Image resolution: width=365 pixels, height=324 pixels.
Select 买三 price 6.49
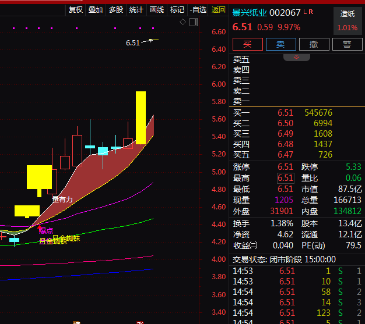[x=285, y=134]
